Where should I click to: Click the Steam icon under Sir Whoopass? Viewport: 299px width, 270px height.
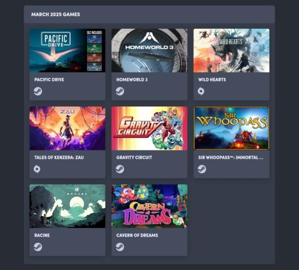tap(202, 169)
